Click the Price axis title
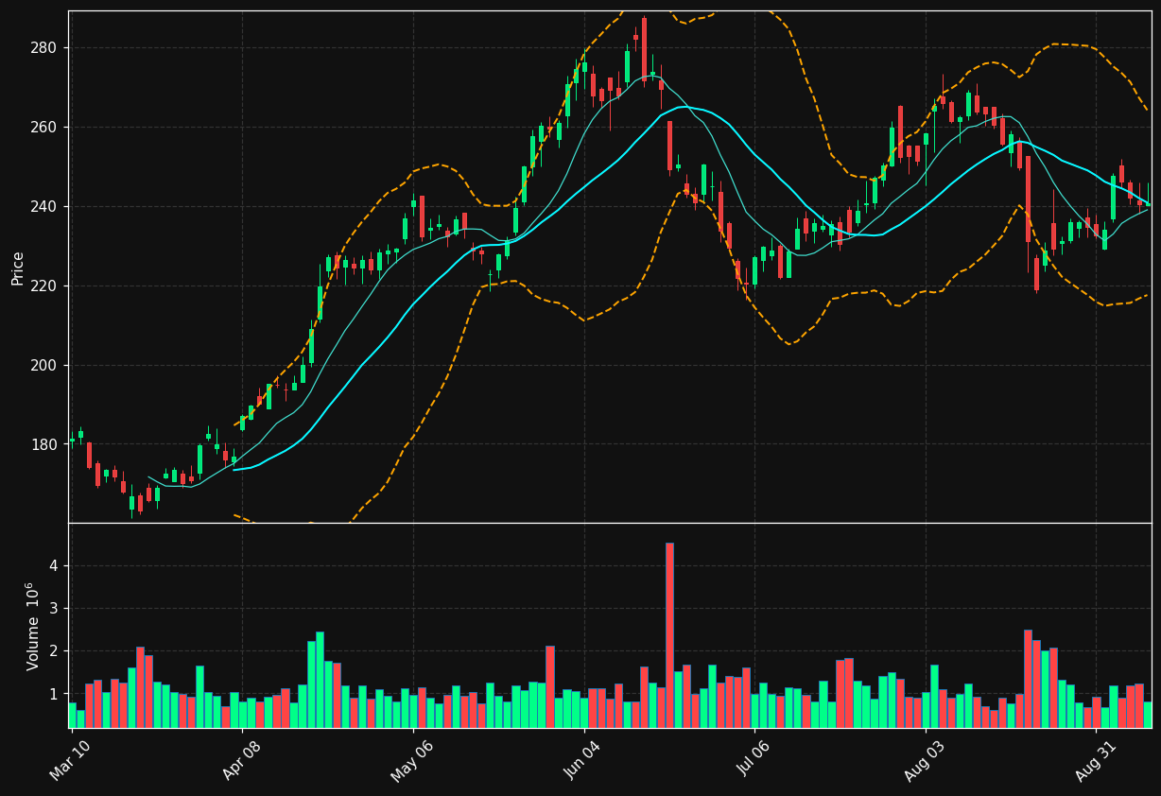 click(18, 268)
